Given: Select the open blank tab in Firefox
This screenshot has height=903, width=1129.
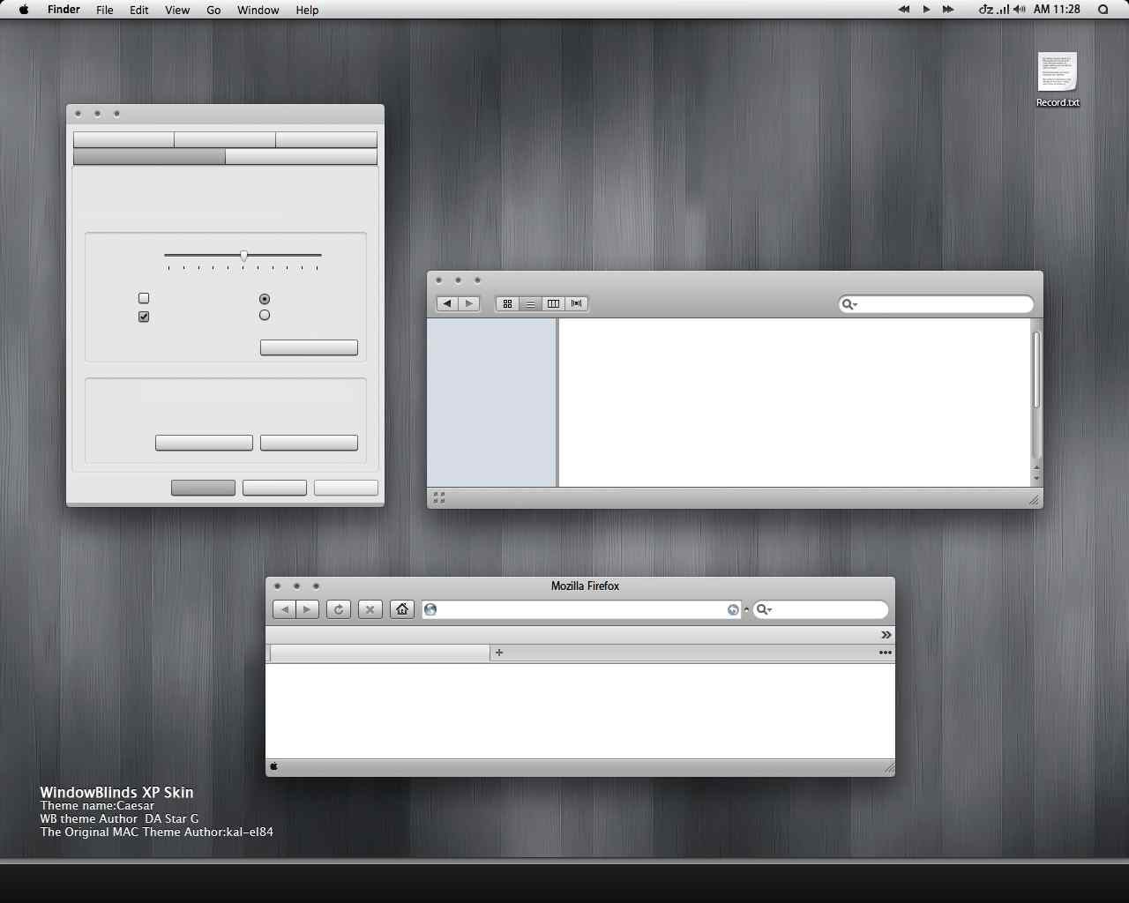Looking at the screenshot, I should click(x=379, y=653).
